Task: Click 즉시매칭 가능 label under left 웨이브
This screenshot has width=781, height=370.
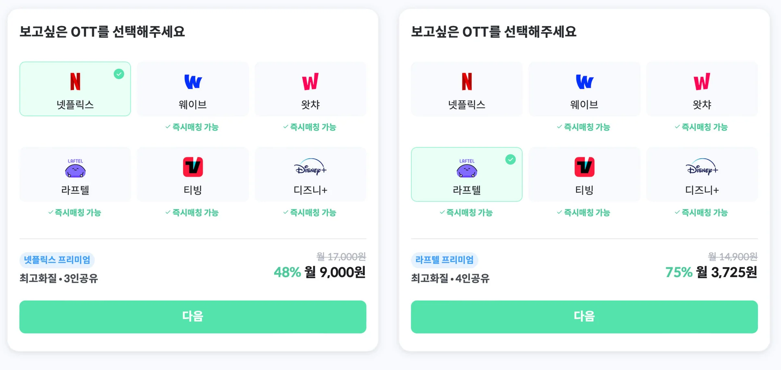Action: [x=192, y=127]
